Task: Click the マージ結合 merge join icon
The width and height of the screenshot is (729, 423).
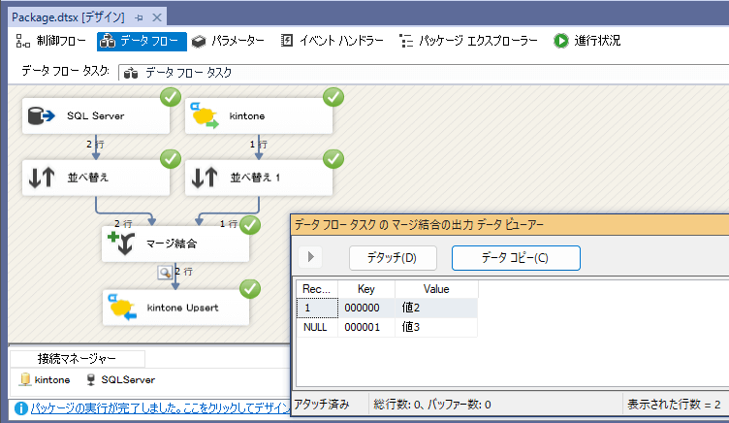Action: [x=121, y=244]
